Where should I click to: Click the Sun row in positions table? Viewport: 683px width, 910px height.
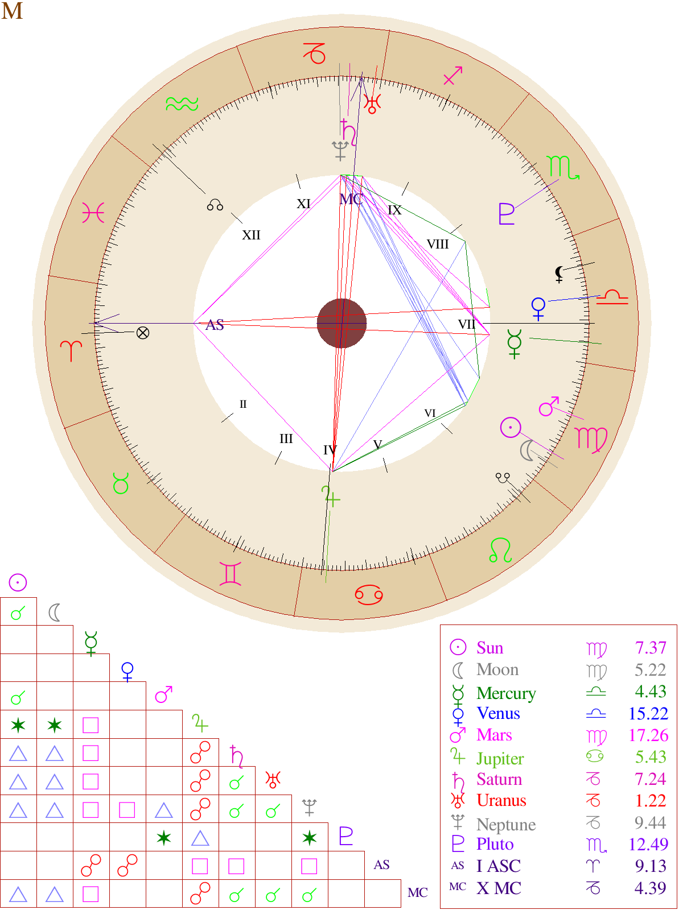tap(558, 648)
